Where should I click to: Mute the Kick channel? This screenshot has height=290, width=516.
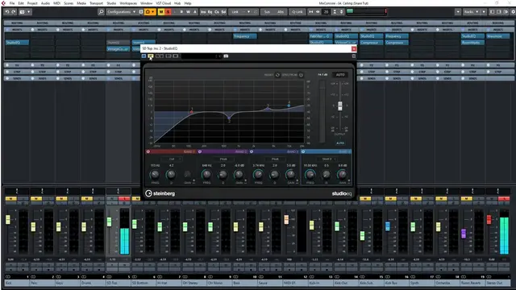[10, 199]
